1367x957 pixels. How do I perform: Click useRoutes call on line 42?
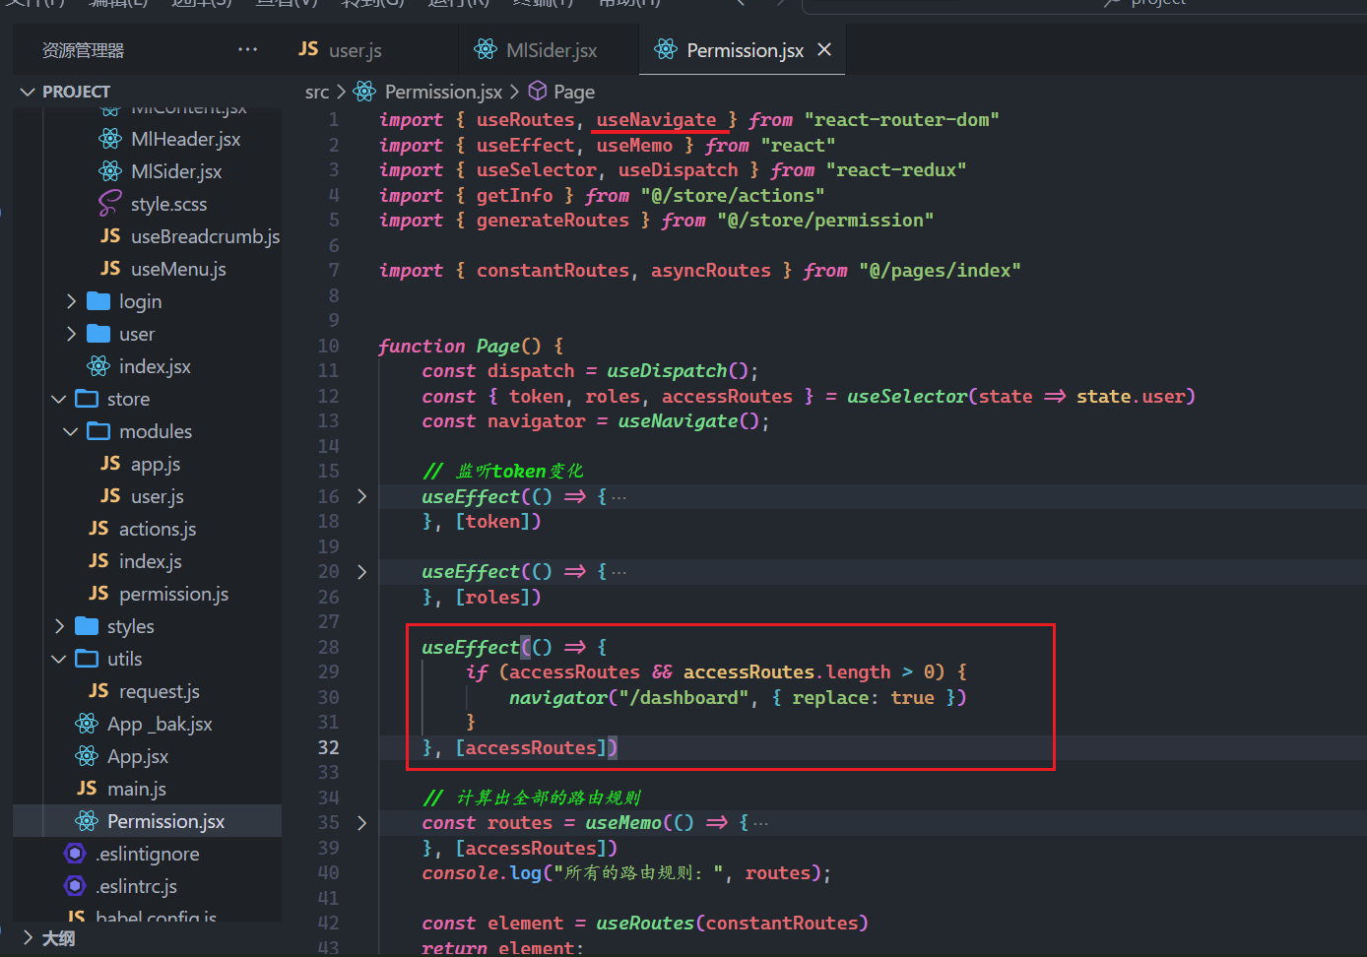(644, 924)
